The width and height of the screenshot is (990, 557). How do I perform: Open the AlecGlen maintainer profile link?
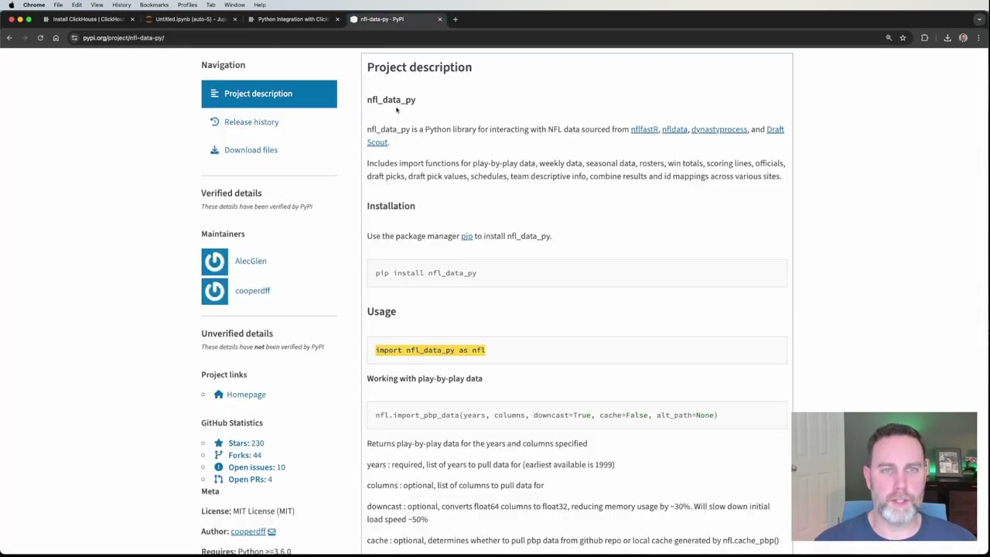251,261
